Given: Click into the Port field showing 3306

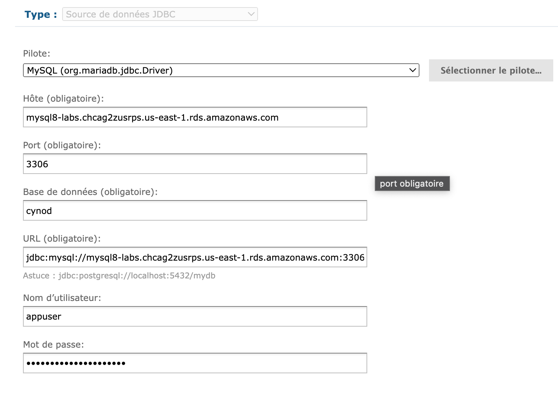Looking at the screenshot, I should tap(195, 164).
